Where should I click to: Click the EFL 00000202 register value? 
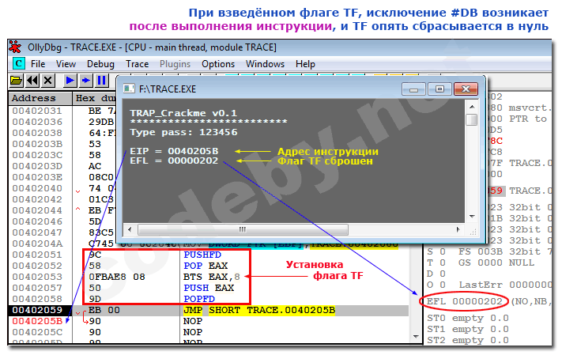point(464,301)
